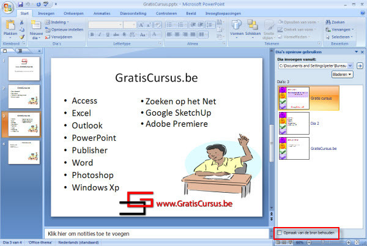This screenshot has height=246, width=367.
Task: Click the slide title 'GratisCursus.be'
Action: click(157, 78)
